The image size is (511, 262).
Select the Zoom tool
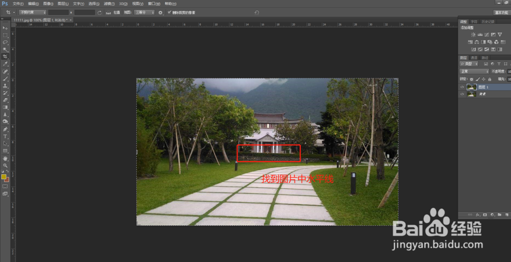[x=5, y=165]
